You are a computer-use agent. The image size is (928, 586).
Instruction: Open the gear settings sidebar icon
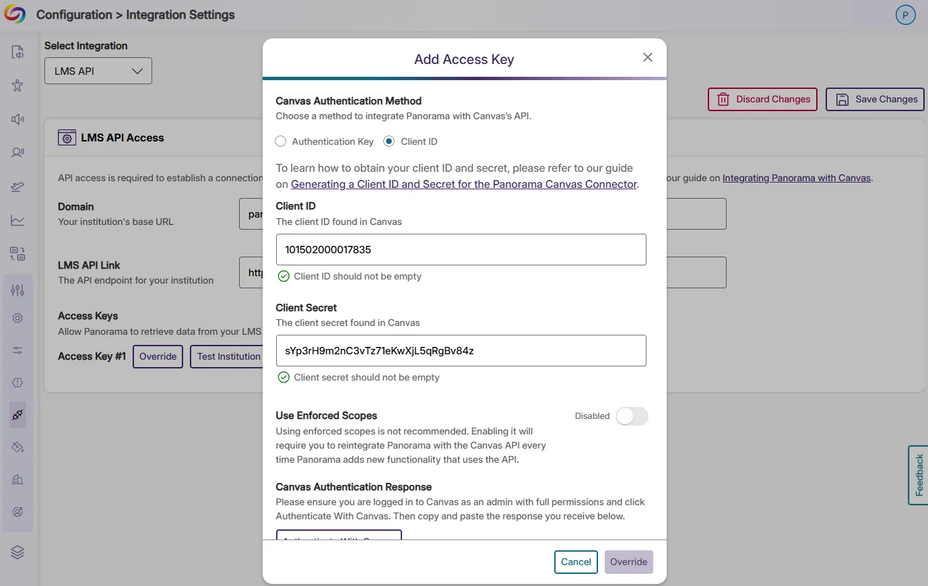tap(18, 318)
